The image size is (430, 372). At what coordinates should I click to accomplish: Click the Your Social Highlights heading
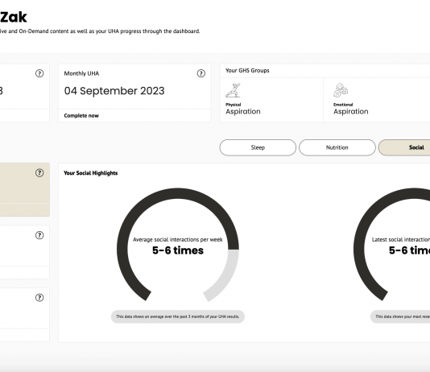pos(91,173)
